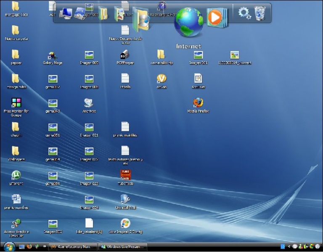The height and width of the screenshot is (252, 323).
Task: Show hidden system tray icons arrow
Action: coord(289,247)
